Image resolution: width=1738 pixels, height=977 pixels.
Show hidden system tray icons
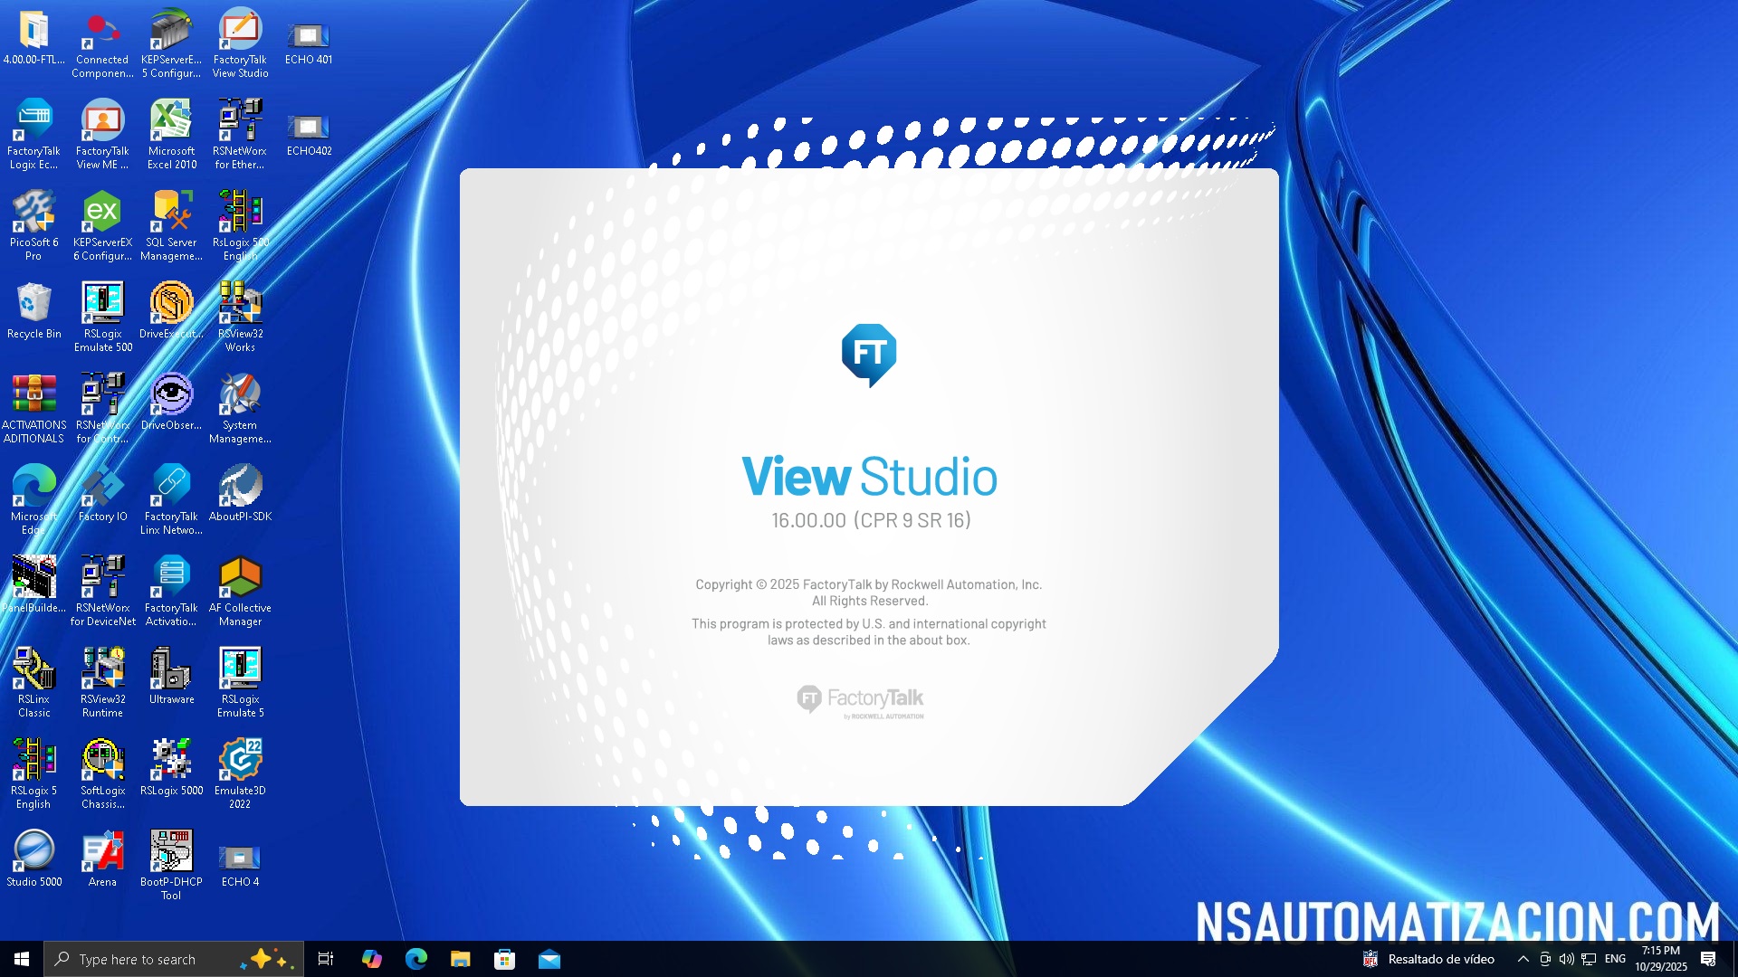click(x=1523, y=959)
